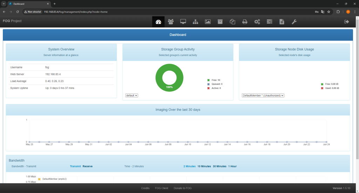Open the Users management icon
This screenshot has height=193, width=359.
click(x=171, y=22)
